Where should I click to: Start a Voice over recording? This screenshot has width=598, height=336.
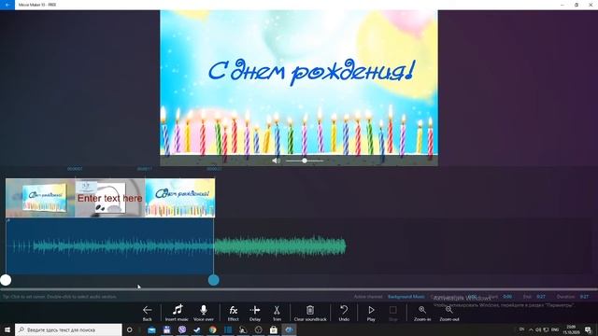pos(204,314)
